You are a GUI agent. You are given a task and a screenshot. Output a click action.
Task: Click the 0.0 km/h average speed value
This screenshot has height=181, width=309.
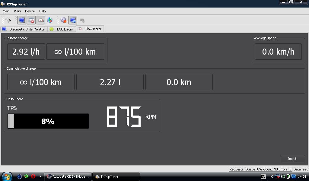click(278, 52)
